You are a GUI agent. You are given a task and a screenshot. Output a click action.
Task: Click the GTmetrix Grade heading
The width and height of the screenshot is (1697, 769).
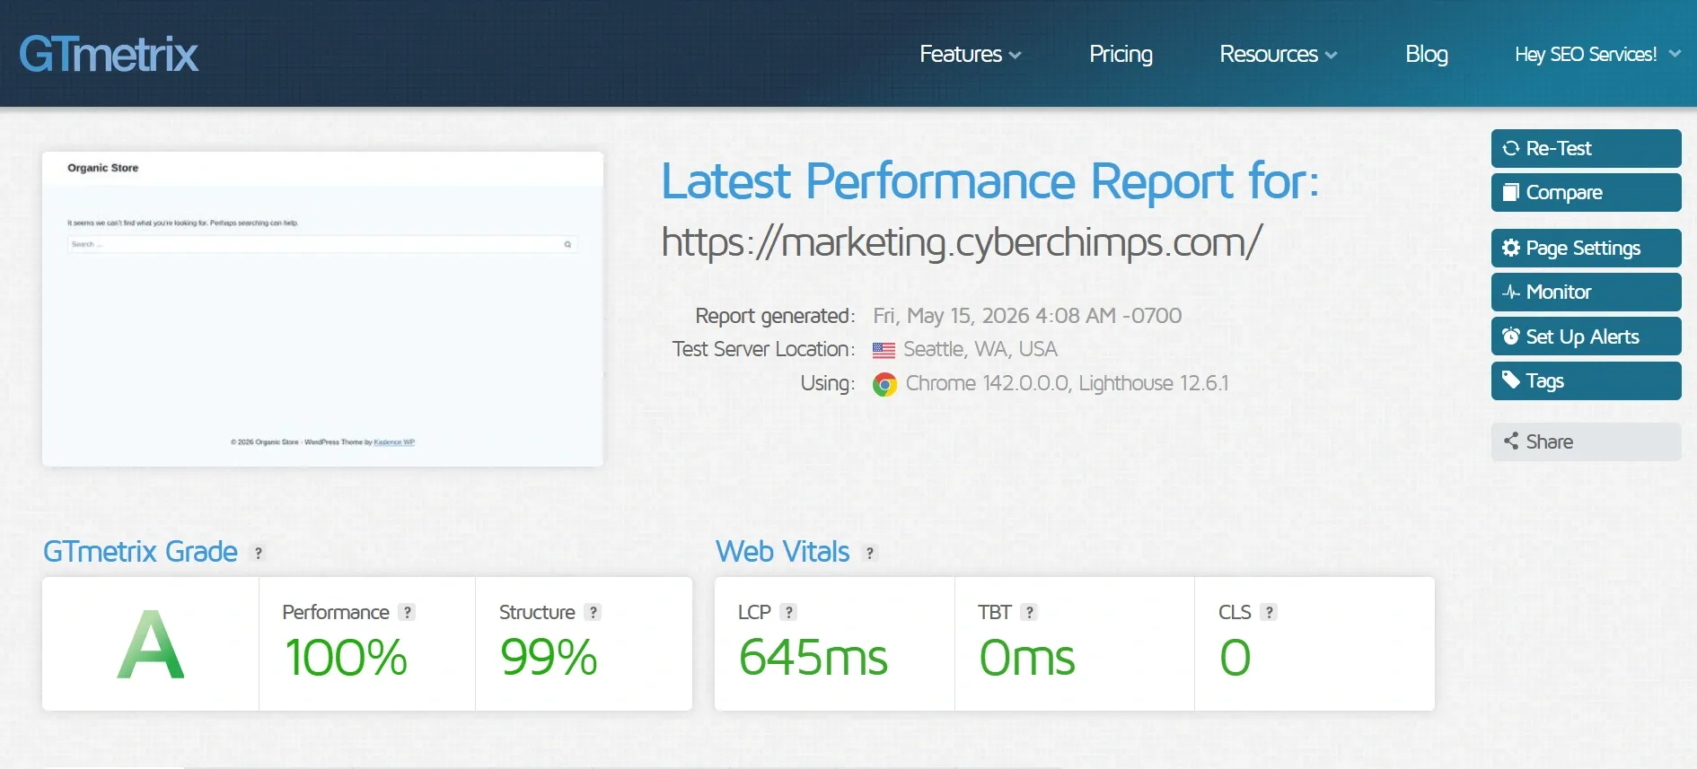click(x=141, y=552)
